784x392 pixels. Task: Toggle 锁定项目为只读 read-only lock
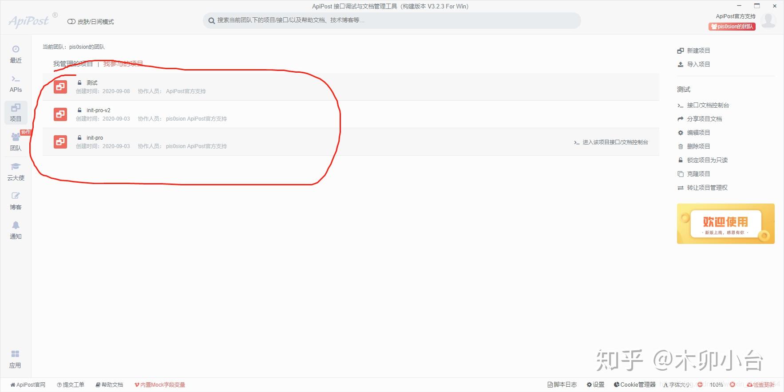(702, 160)
